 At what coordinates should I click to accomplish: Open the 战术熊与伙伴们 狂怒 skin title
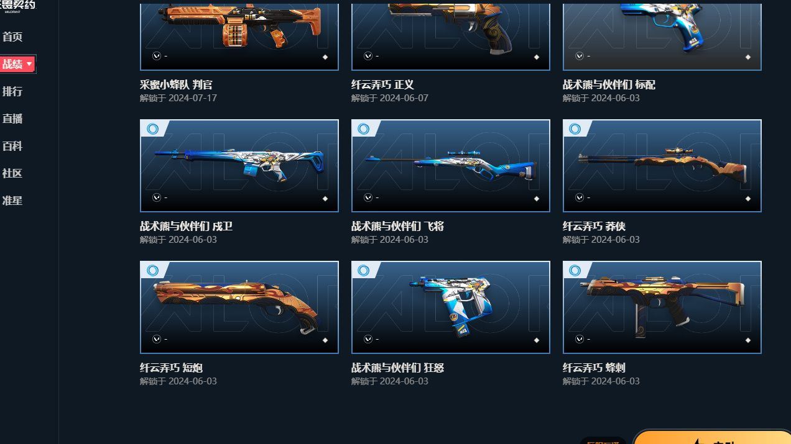click(397, 368)
